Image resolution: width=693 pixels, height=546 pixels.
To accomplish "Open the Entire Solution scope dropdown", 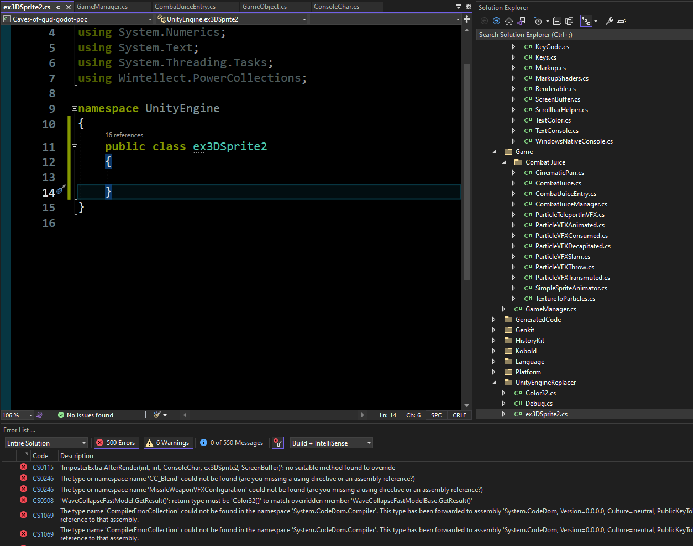I will coord(46,443).
